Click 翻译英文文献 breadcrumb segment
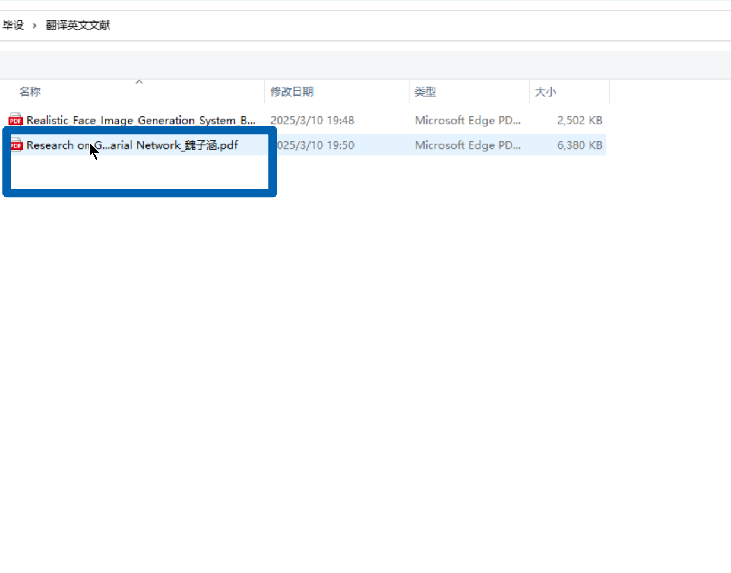 pos(78,25)
